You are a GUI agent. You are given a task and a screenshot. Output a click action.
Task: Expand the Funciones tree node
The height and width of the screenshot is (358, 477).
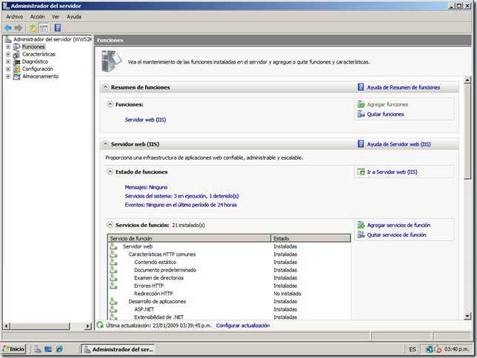[8, 47]
